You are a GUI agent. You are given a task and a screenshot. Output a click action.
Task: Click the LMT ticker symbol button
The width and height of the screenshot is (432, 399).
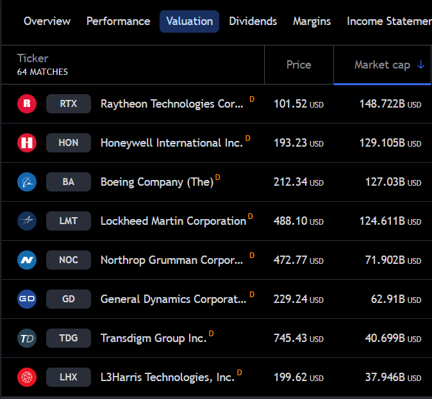(x=68, y=221)
